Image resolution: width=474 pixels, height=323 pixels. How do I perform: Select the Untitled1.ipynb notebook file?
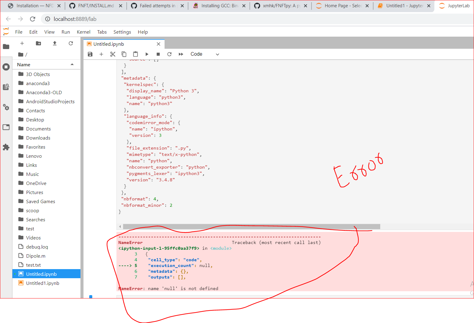[x=43, y=283]
